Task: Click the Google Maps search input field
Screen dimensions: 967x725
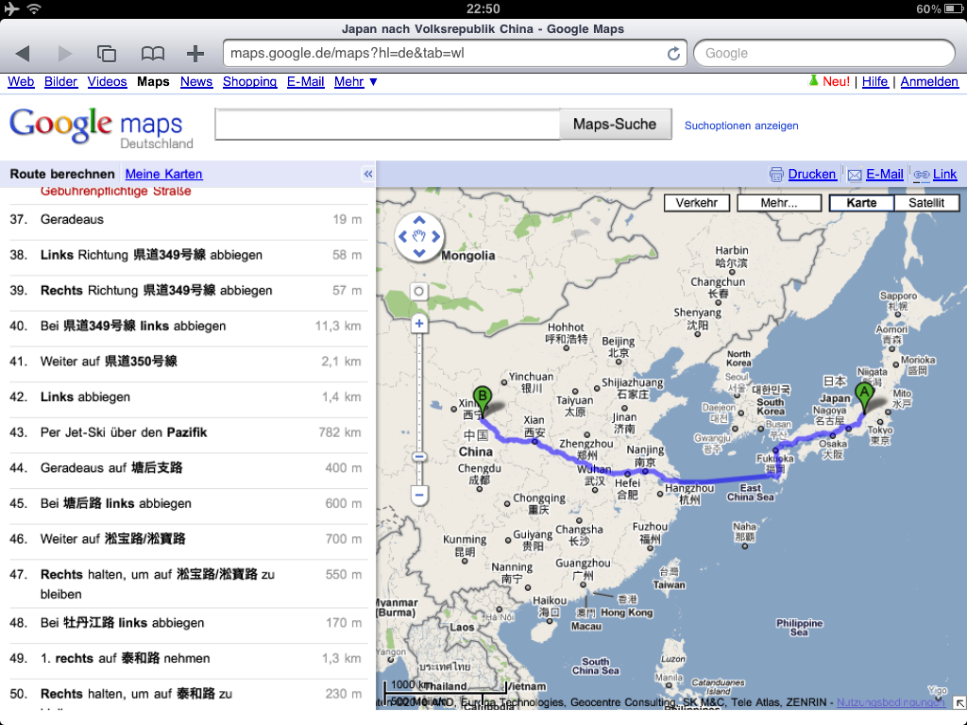Action: pyautogui.click(x=387, y=124)
